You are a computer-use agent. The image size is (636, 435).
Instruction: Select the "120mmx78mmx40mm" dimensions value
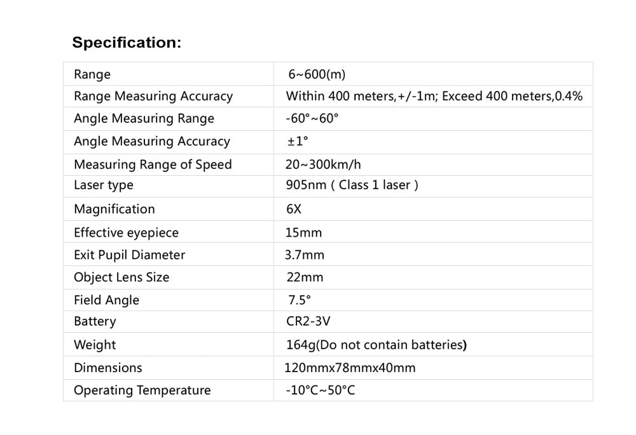pyautogui.click(x=350, y=368)
